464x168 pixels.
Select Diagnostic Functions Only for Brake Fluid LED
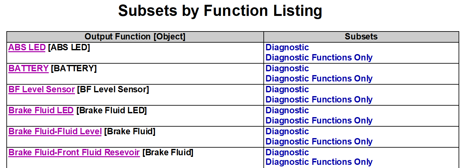tap(319, 121)
